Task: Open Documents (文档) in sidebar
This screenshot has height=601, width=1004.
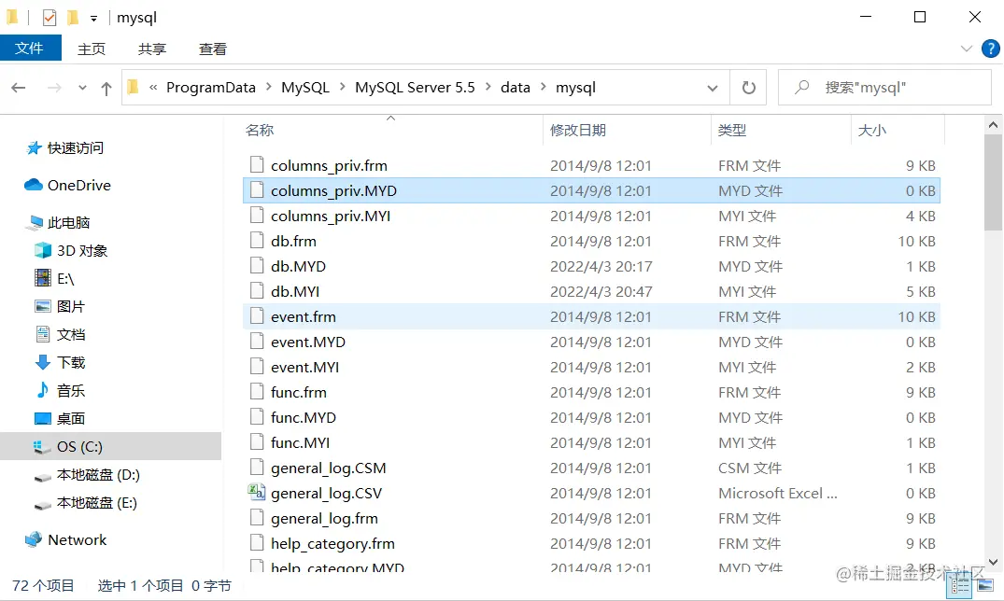Action: coord(70,334)
